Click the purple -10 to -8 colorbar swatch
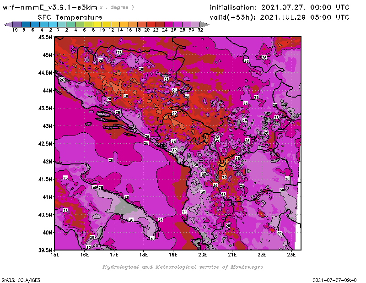Viewport: 366px width, 283px height. 17,24
